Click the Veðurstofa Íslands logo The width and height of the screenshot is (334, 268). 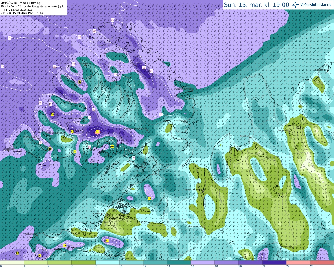point(311,5)
